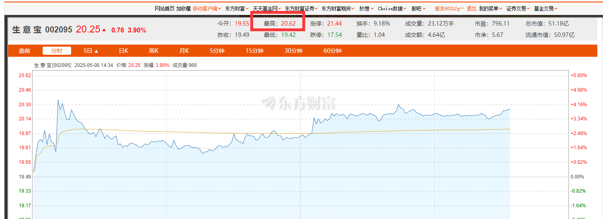Viewport: 603px width, 219px height.
Task: Click the 昨收 value 19.49
Action: point(242,35)
